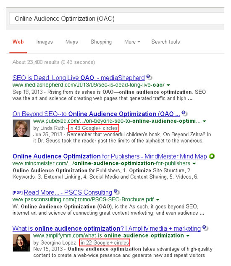
Task: Switch to the Maps tab
Action: [x=71, y=42]
